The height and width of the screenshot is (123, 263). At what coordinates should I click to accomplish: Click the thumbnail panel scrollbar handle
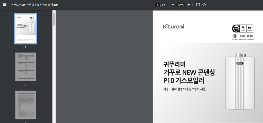[x=54, y=19]
